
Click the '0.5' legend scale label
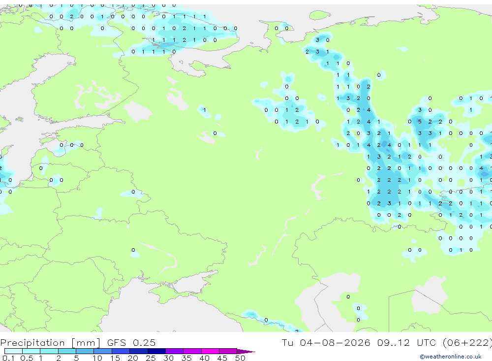(27, 358)
